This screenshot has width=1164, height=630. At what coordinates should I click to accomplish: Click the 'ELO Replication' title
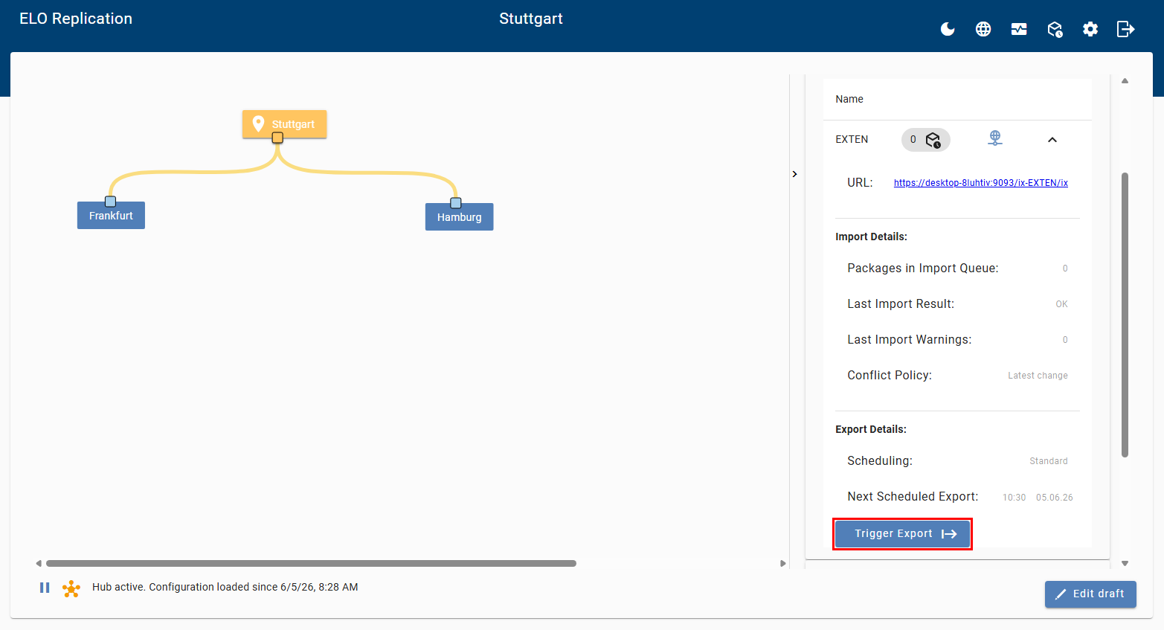[76, 19]
